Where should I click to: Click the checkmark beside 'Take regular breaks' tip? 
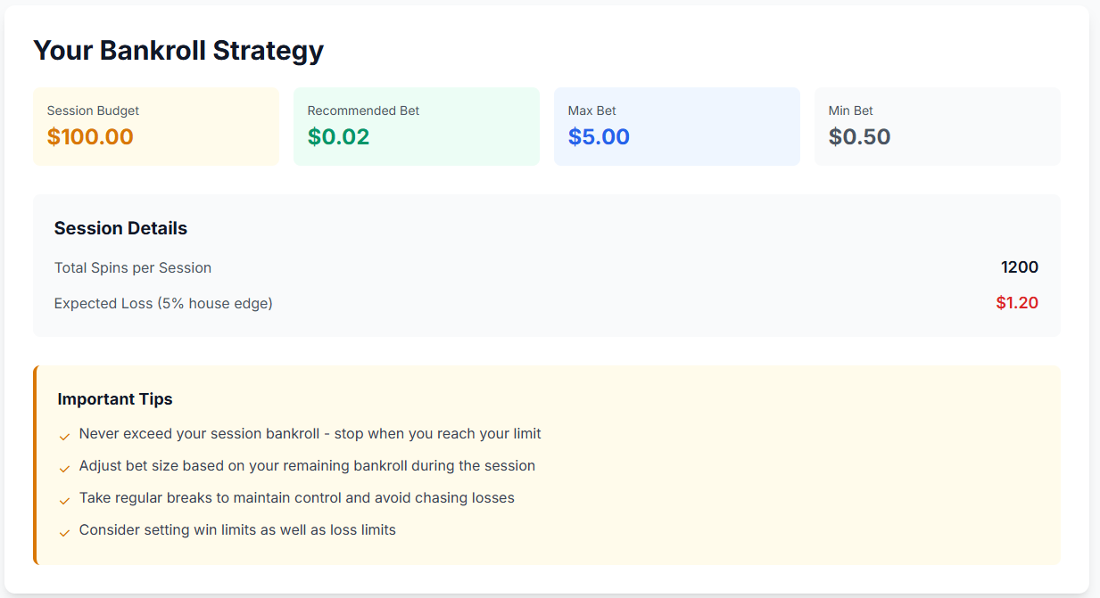pyautogui.click(x=64, y=500)
